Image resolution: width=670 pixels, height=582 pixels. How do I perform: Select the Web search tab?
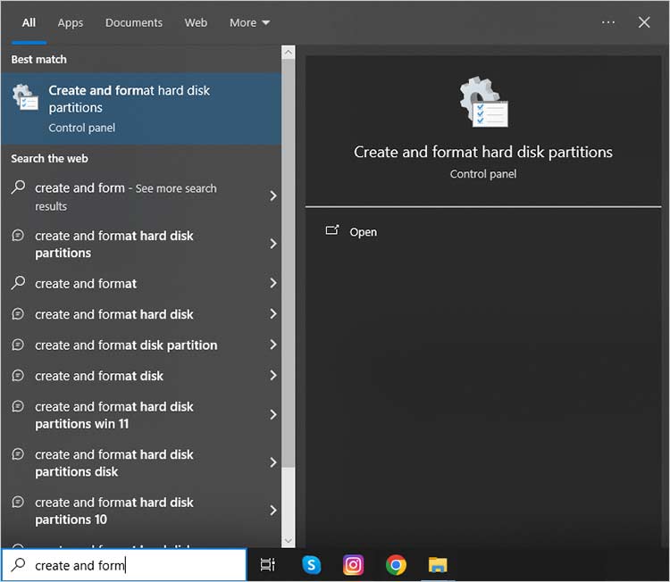(196, 22)
